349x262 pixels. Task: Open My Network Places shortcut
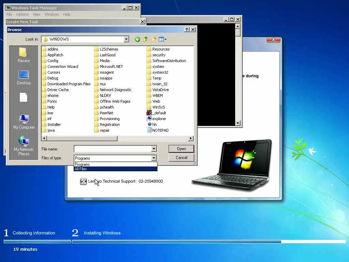click(24, 146)
